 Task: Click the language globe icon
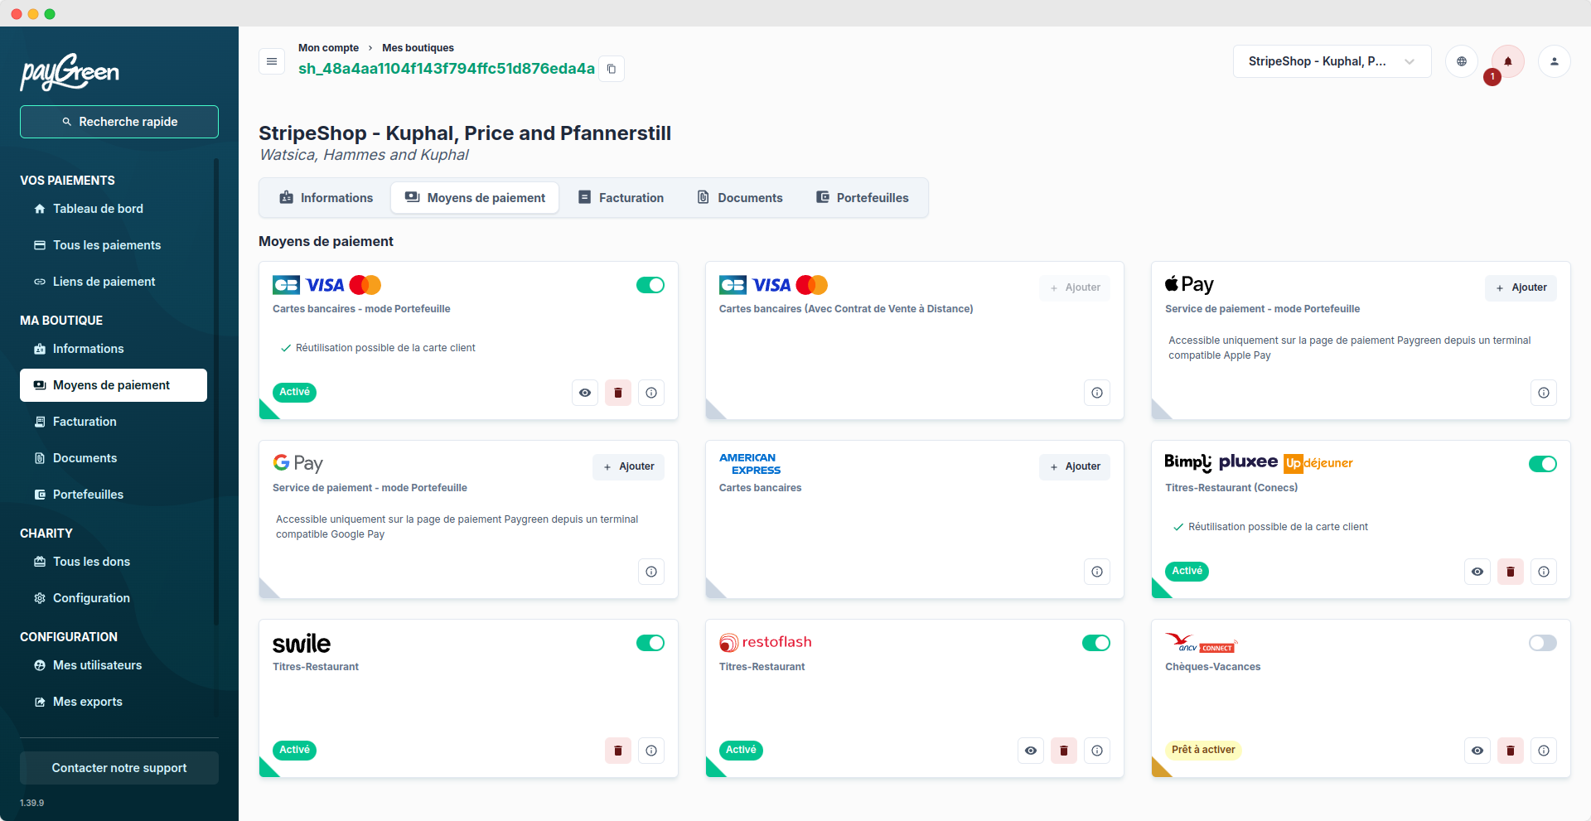tap(1461, 61)
